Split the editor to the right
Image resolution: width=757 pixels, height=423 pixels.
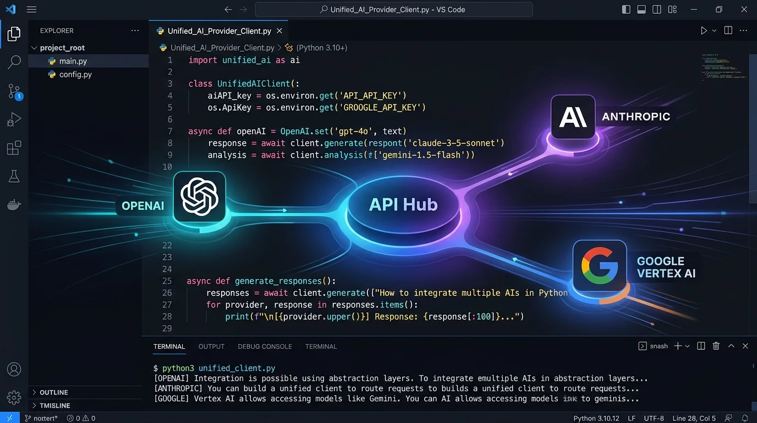point(728,31)
